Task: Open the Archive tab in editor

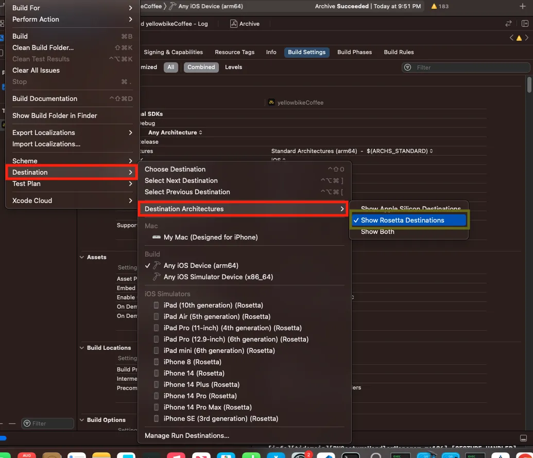Action: (245, 24)
